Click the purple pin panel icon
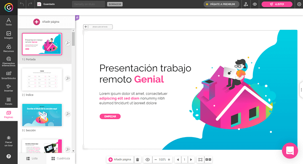Image resolution: width=303 pixels, height=164 pixels. coord(77,18)
